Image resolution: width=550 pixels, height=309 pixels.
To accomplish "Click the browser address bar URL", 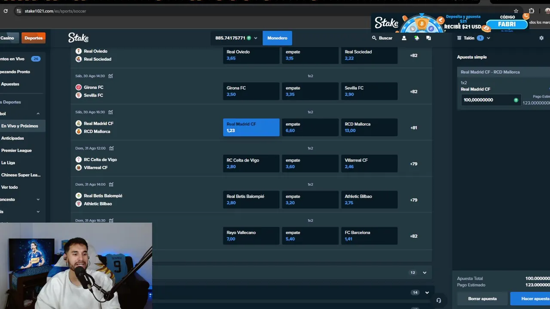I will (x=55, y=11).
